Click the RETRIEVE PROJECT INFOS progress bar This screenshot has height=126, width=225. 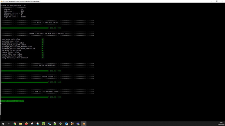pos(25,28)
